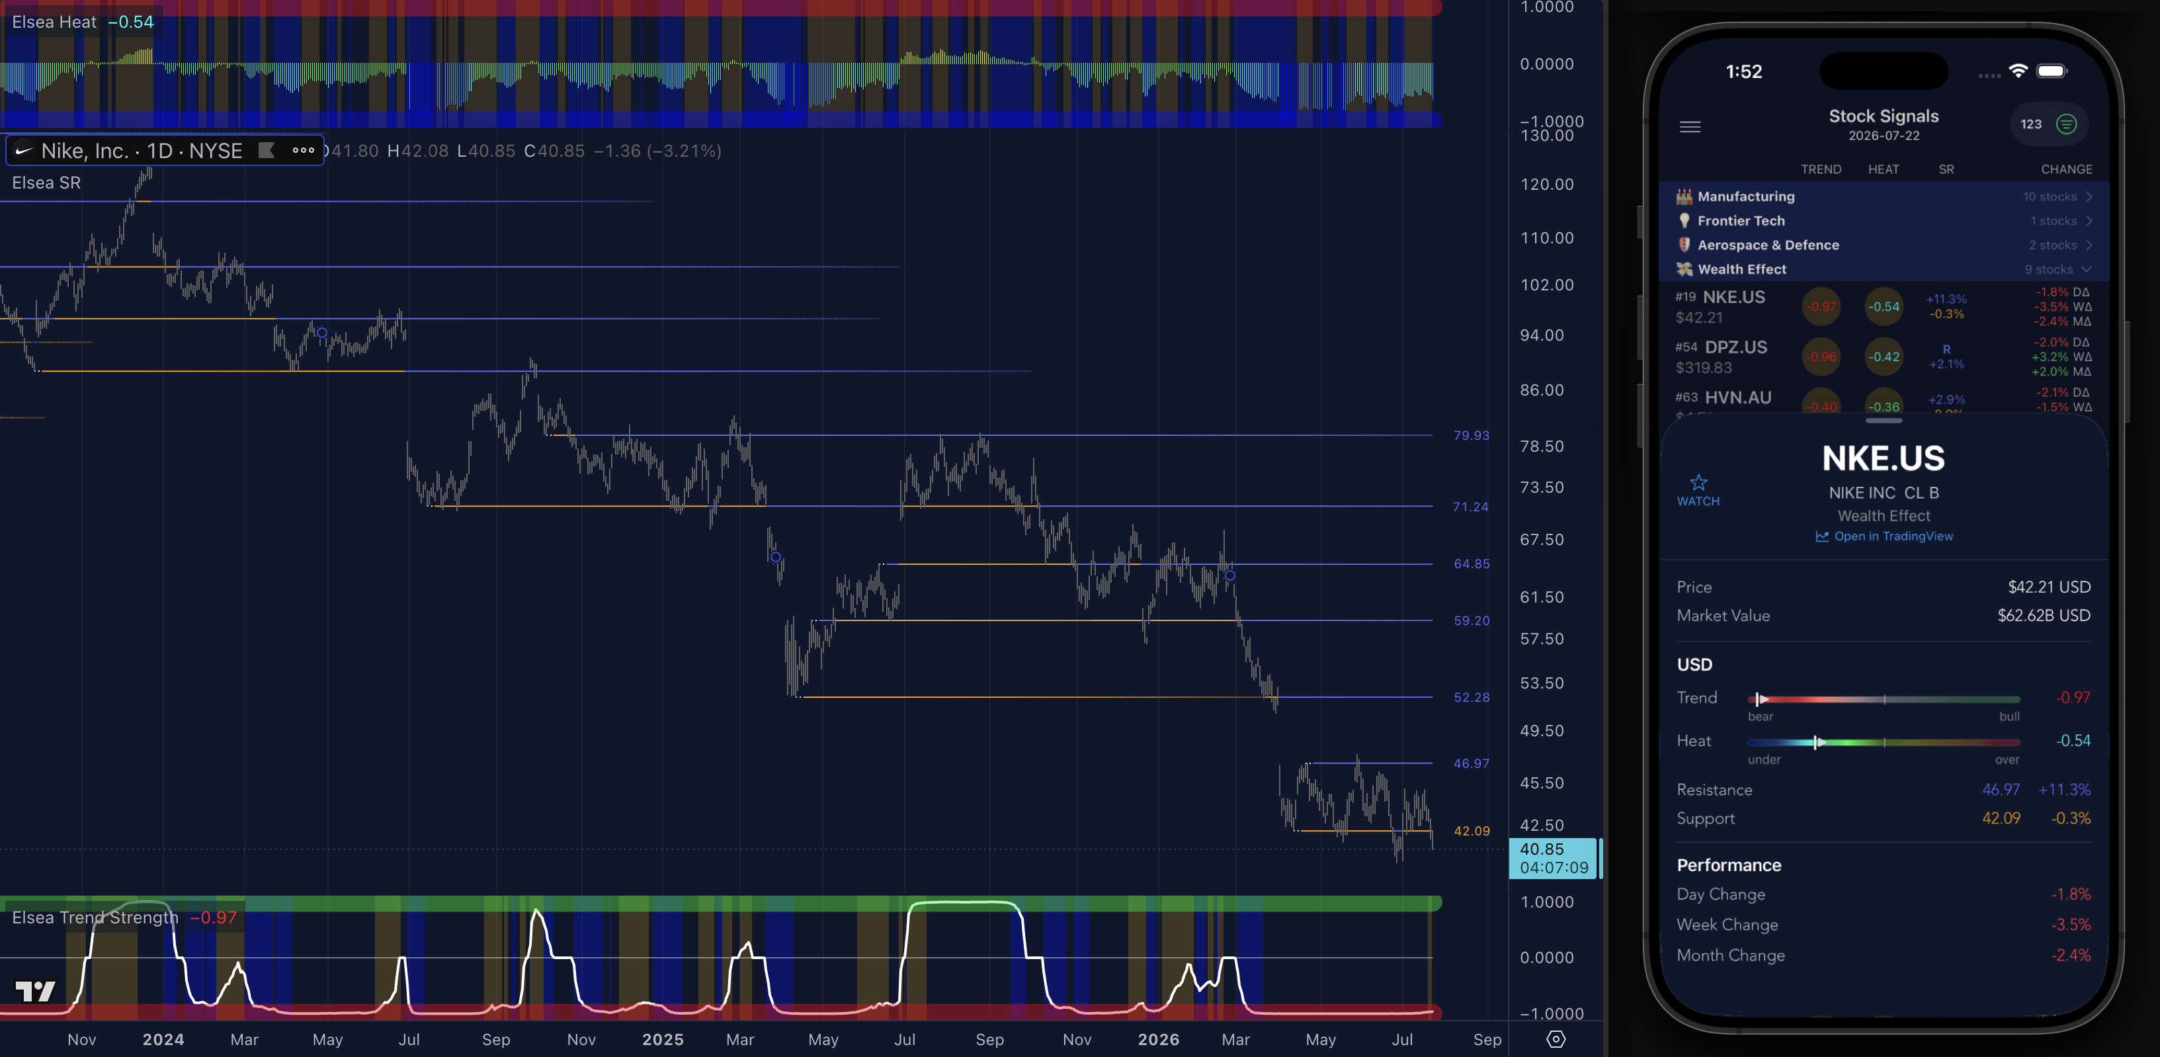Click the 52.28 level label
The image size is (2160, 1057).
[1472, 697]
